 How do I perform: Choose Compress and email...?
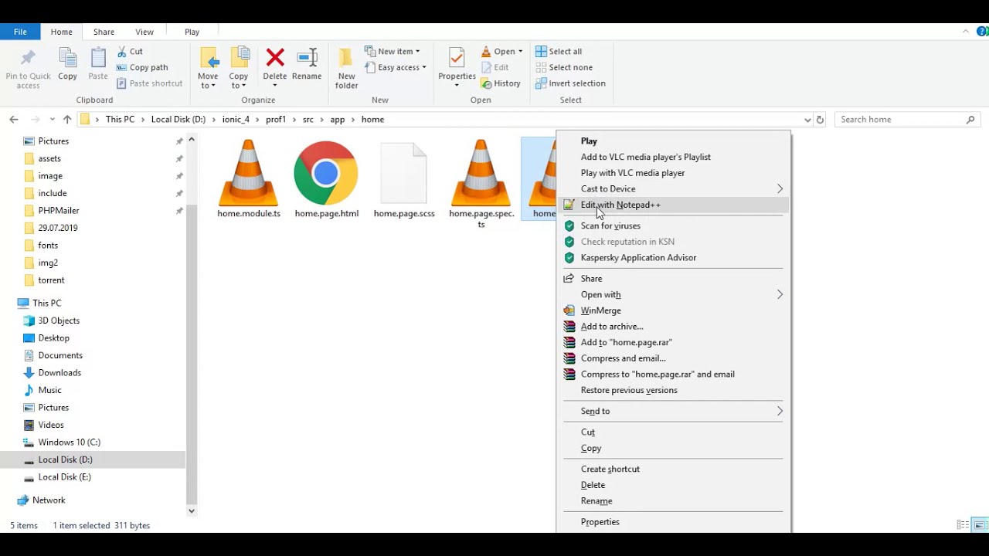click(x=673, y=358)
